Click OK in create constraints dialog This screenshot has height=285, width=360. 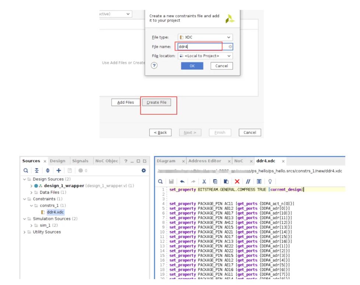[x=192, y=66]
